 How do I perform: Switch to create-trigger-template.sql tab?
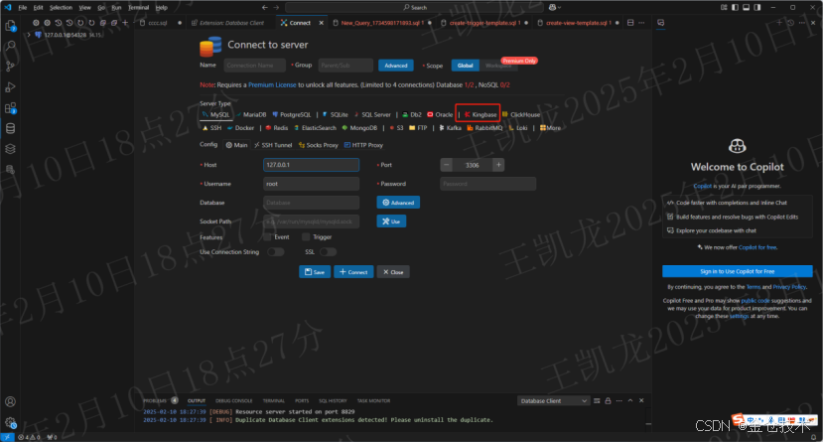click(x=482, y=23)
